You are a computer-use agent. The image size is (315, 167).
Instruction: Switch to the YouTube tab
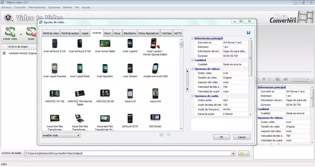click(x=166, y=33)
